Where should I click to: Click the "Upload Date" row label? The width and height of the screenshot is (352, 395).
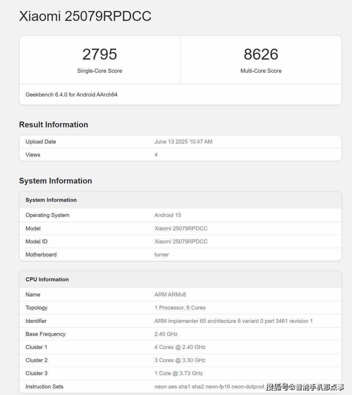(x=41, y=141)
